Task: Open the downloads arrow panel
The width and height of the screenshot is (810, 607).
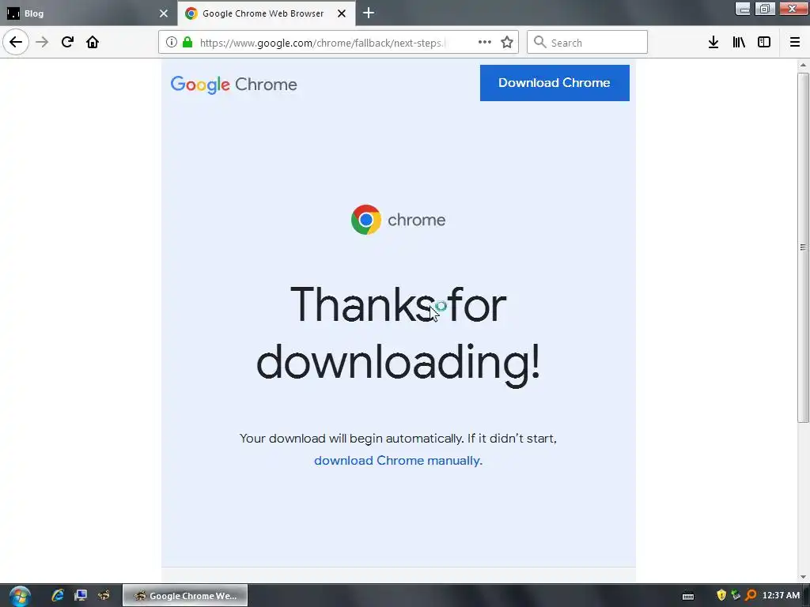Action: tap(713, 43)
